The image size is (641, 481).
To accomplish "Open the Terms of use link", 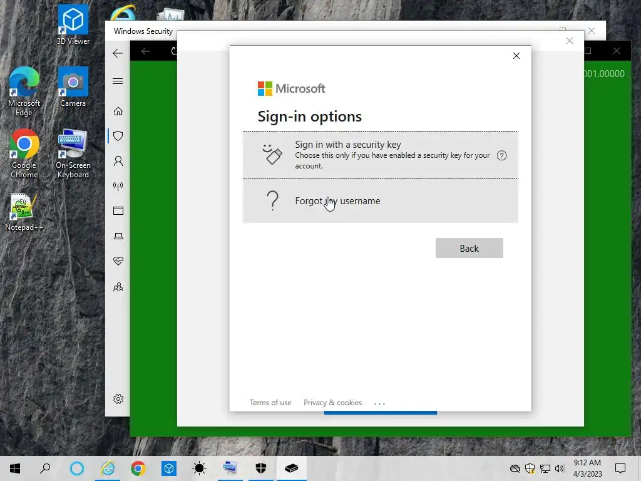I will click(x=270, y=403).
